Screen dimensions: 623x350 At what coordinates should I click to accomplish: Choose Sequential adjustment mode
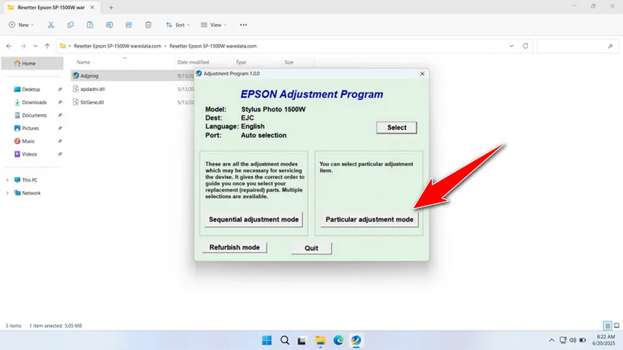pyautogui.click(x=254, y=219)
